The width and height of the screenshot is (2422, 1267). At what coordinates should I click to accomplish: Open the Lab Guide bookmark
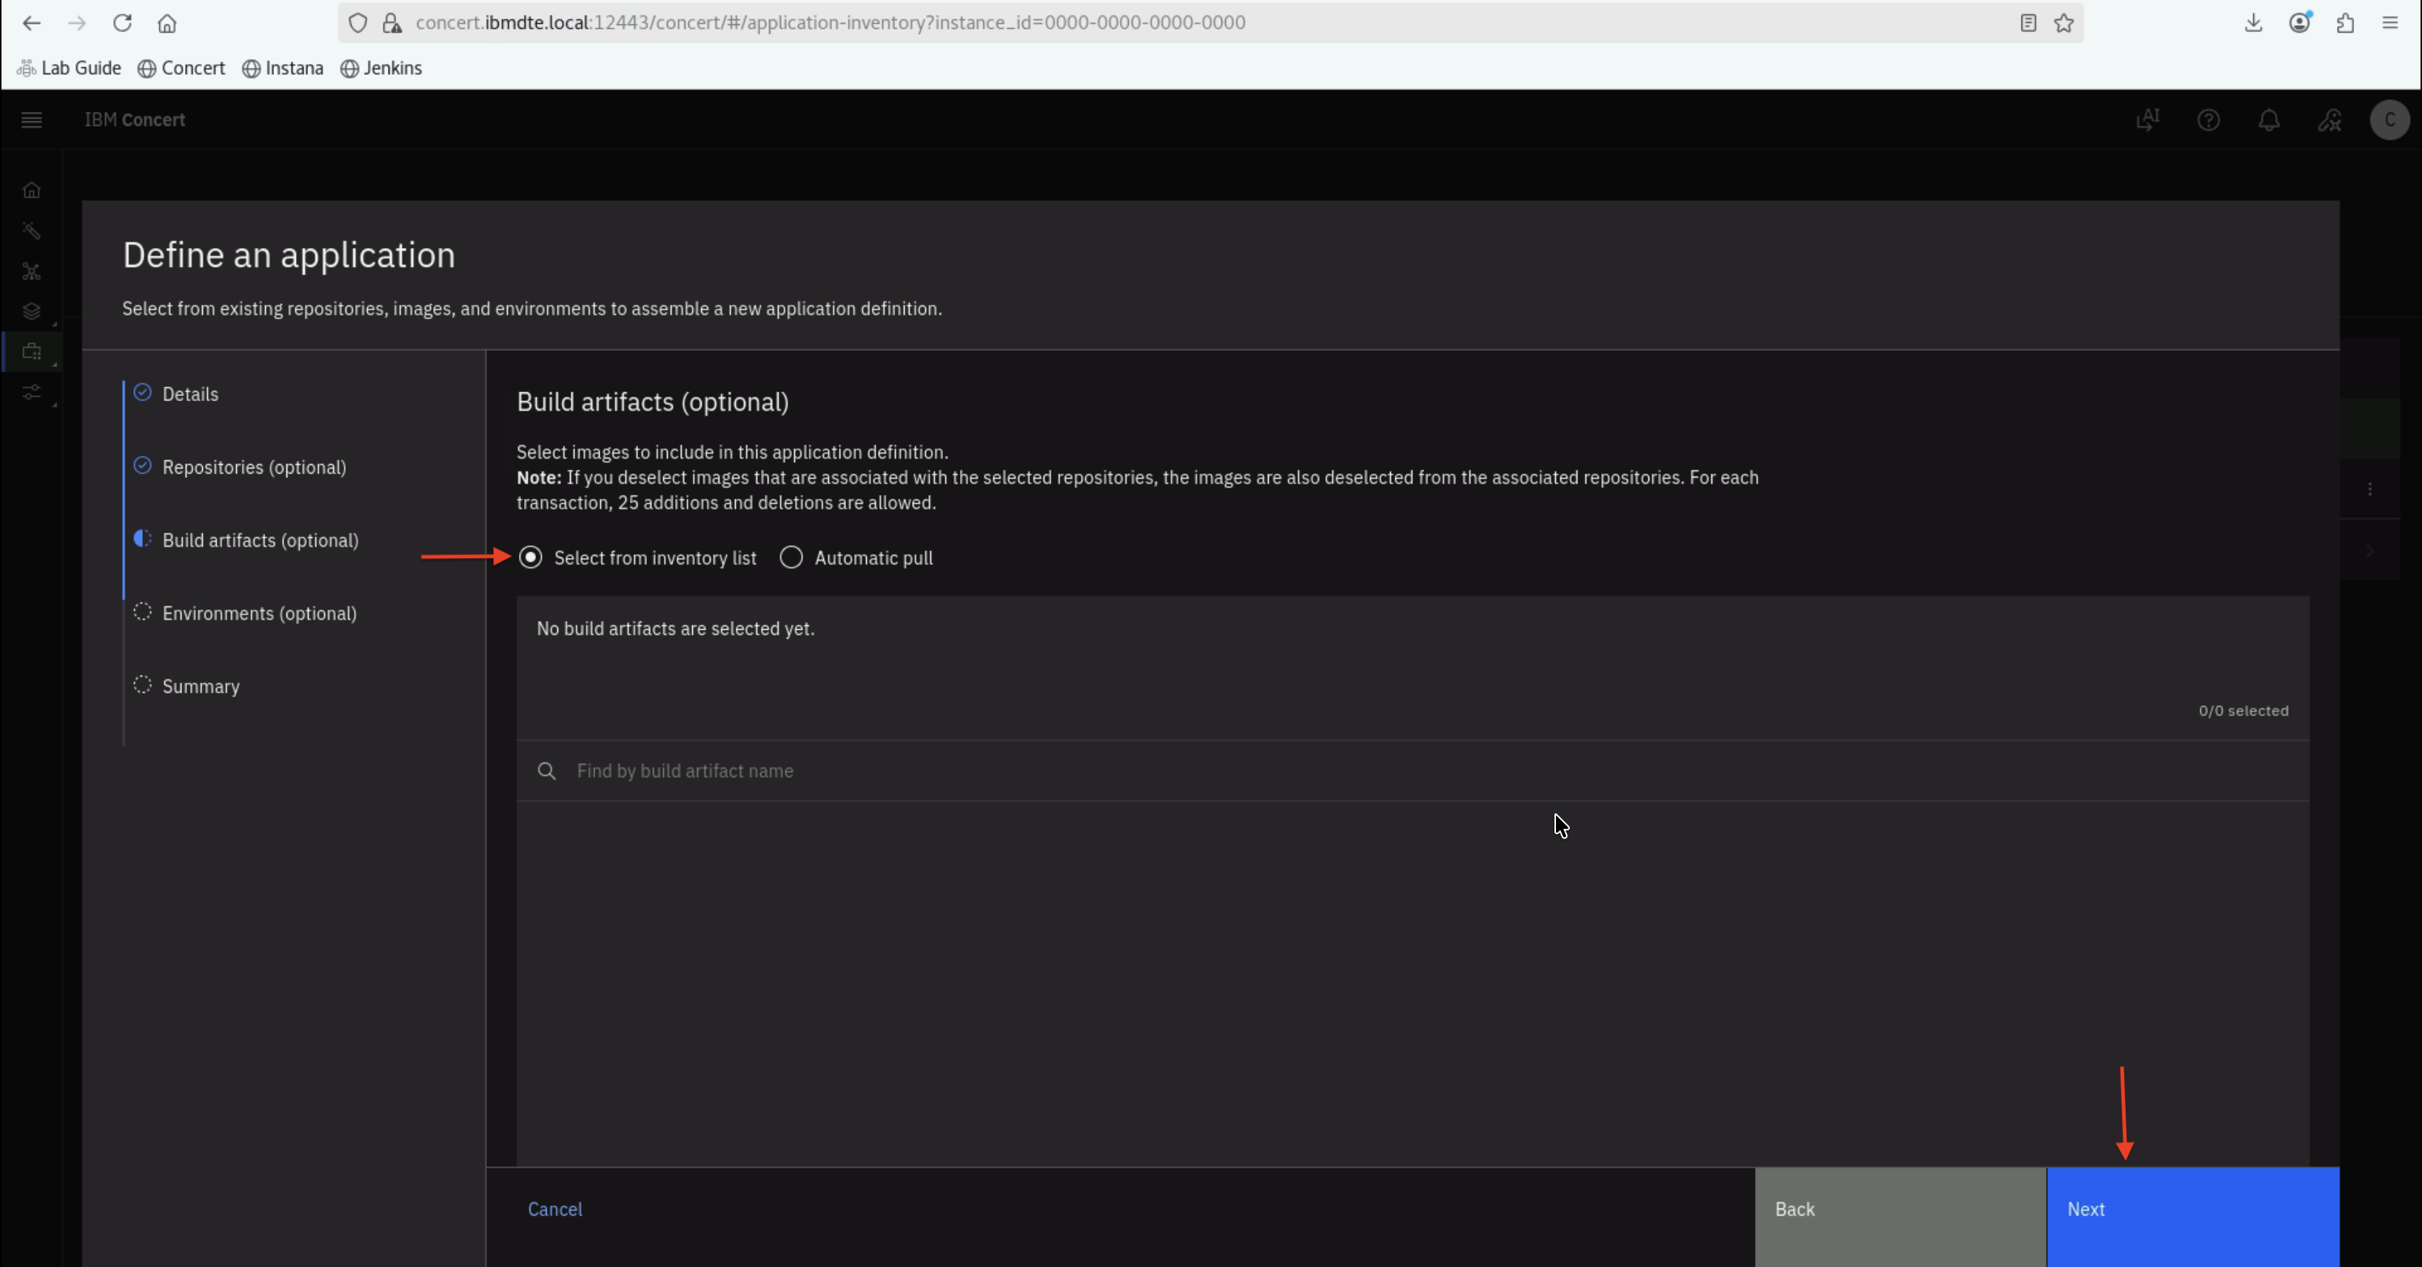tap(70, 67)
